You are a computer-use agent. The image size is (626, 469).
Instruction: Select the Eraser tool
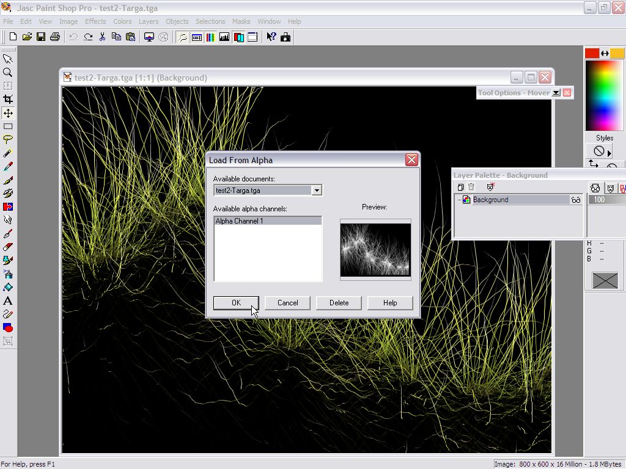pyautogui.click(x=8, y=247)
